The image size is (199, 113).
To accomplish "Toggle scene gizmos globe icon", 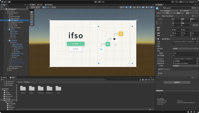I will [x=151, y=7].
